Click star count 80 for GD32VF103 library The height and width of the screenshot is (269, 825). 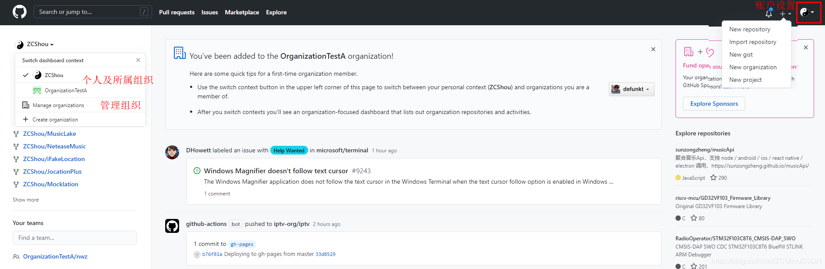(x=698, y=218)
